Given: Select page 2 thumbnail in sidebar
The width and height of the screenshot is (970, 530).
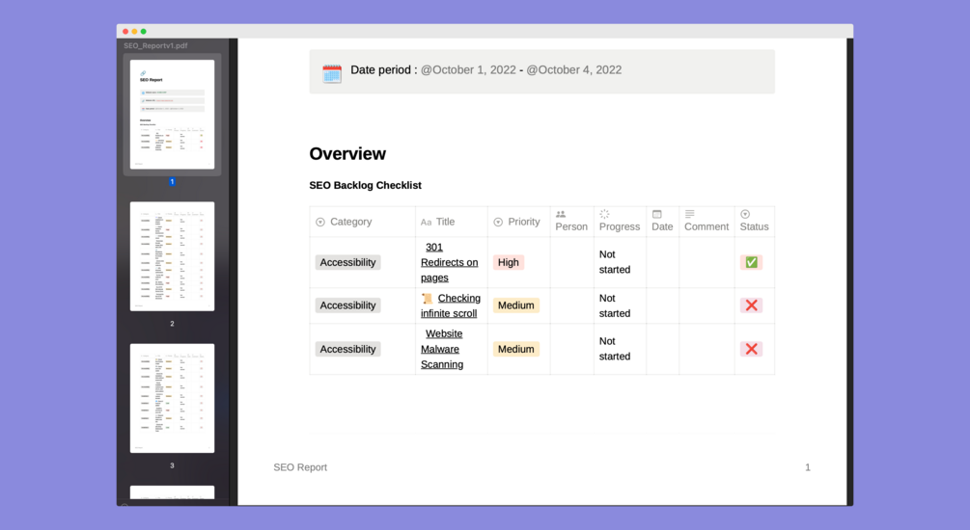Looking at the screenshot, I should click(x=172, y=256).
